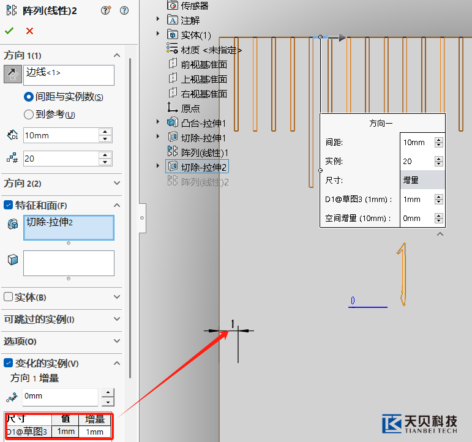Screen dimensions: 472x442
Task: Click the 10mm spacing field in panel
Action: [61, 135]
